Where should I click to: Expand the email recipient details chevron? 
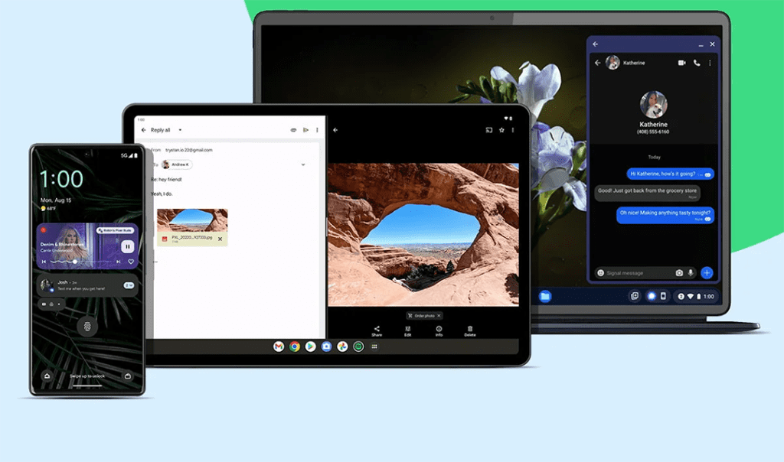(303, 164)
